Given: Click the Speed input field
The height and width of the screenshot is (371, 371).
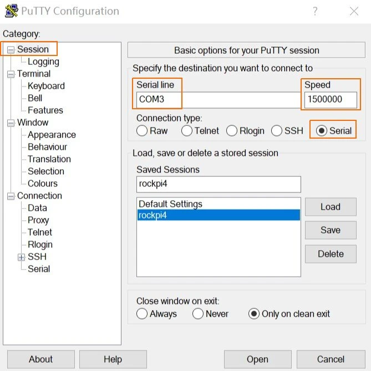Looking at the screenshot, I should pyautogui.click(x=330, y=100).
